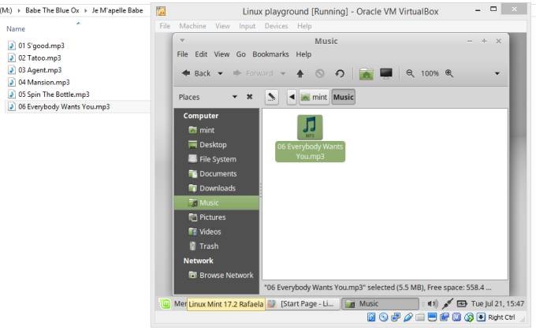Select Downloads in Places sidebar

(x=217, y=188)
